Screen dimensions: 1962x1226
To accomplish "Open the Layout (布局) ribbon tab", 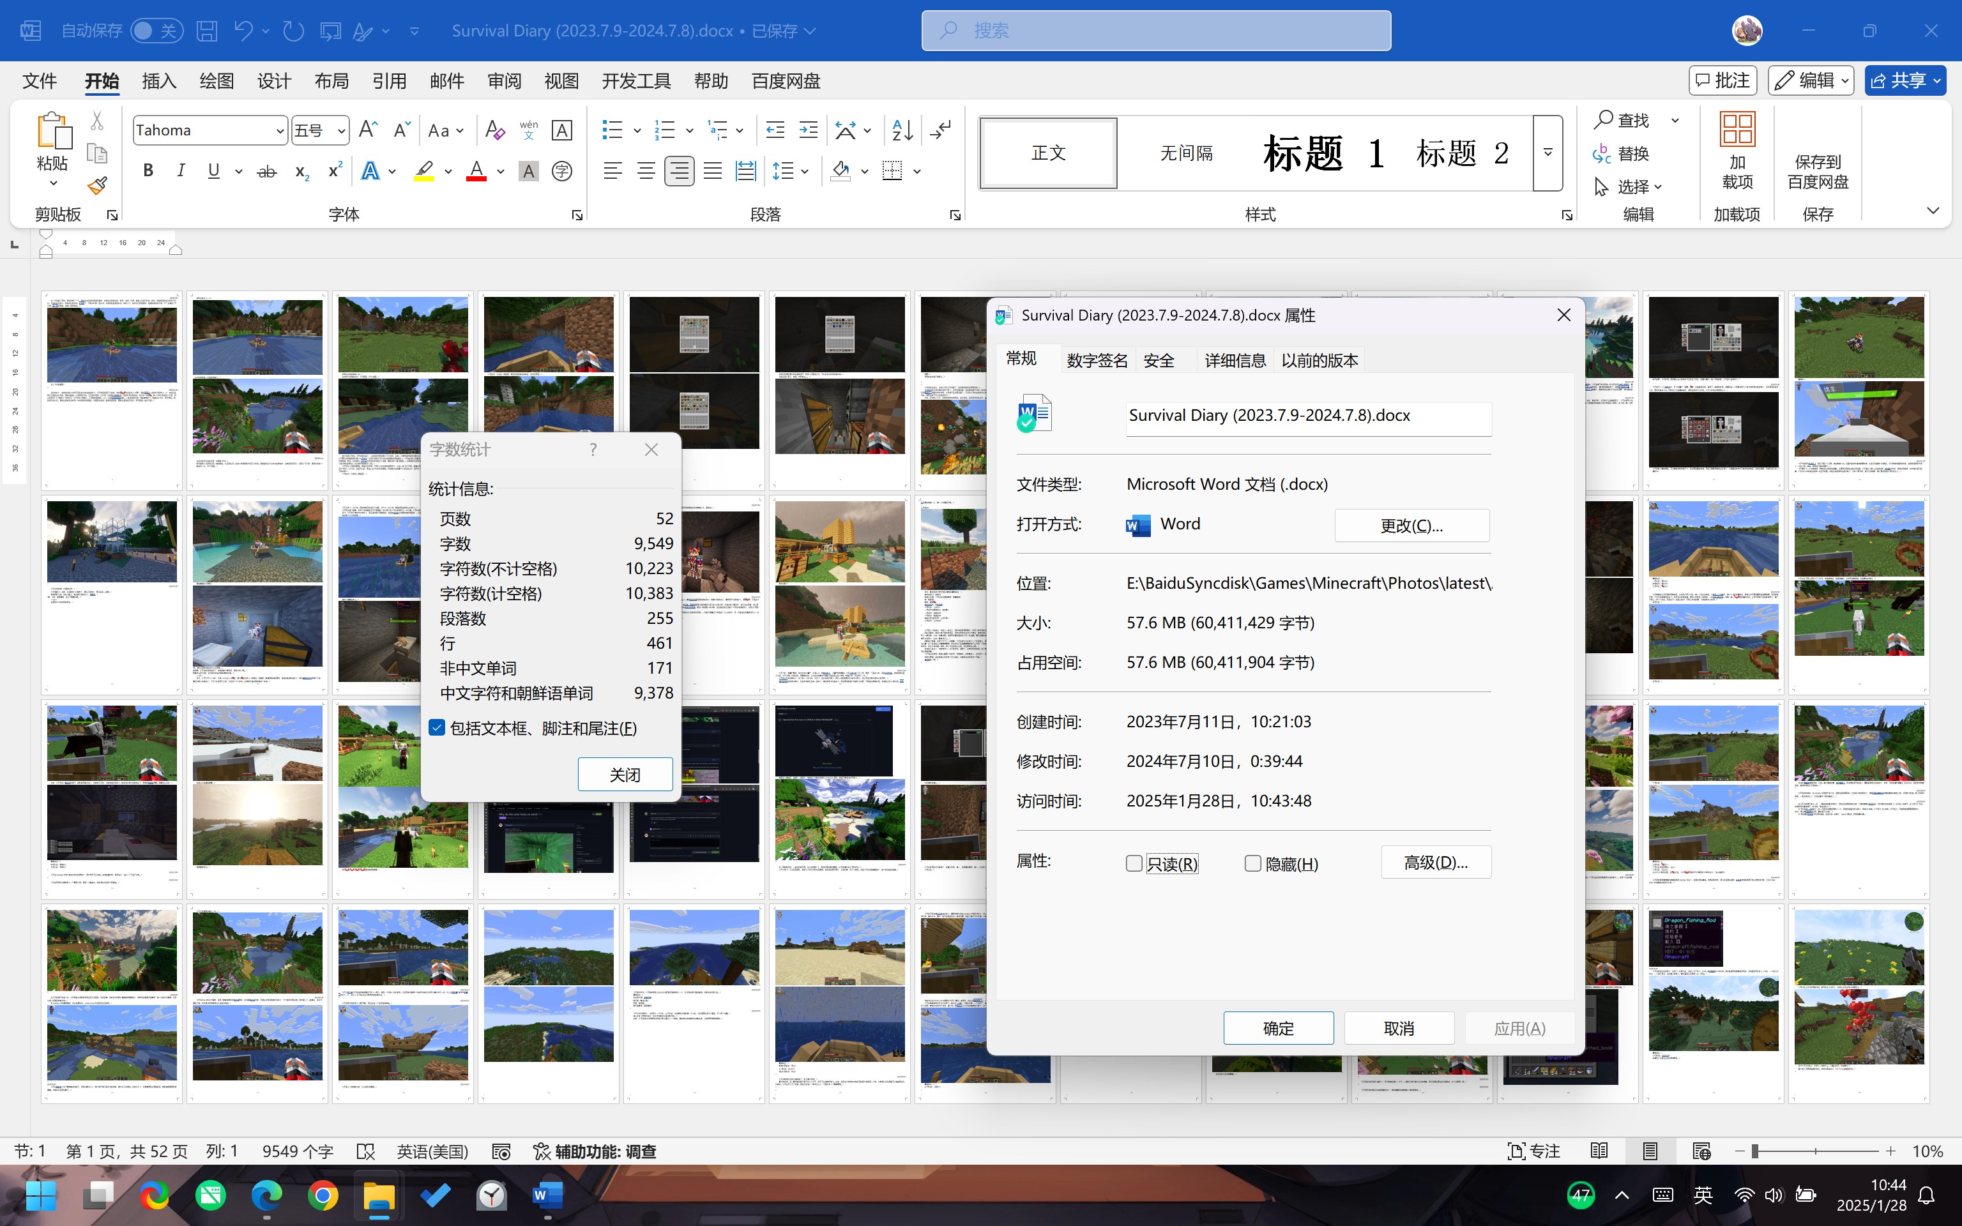I will pos(331,81).
